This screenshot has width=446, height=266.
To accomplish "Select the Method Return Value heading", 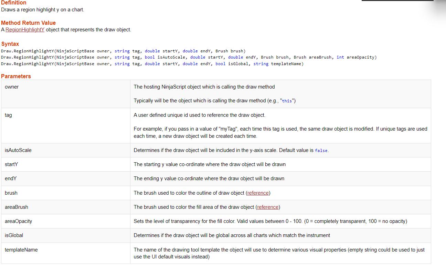I will click(x=28, y=23).
